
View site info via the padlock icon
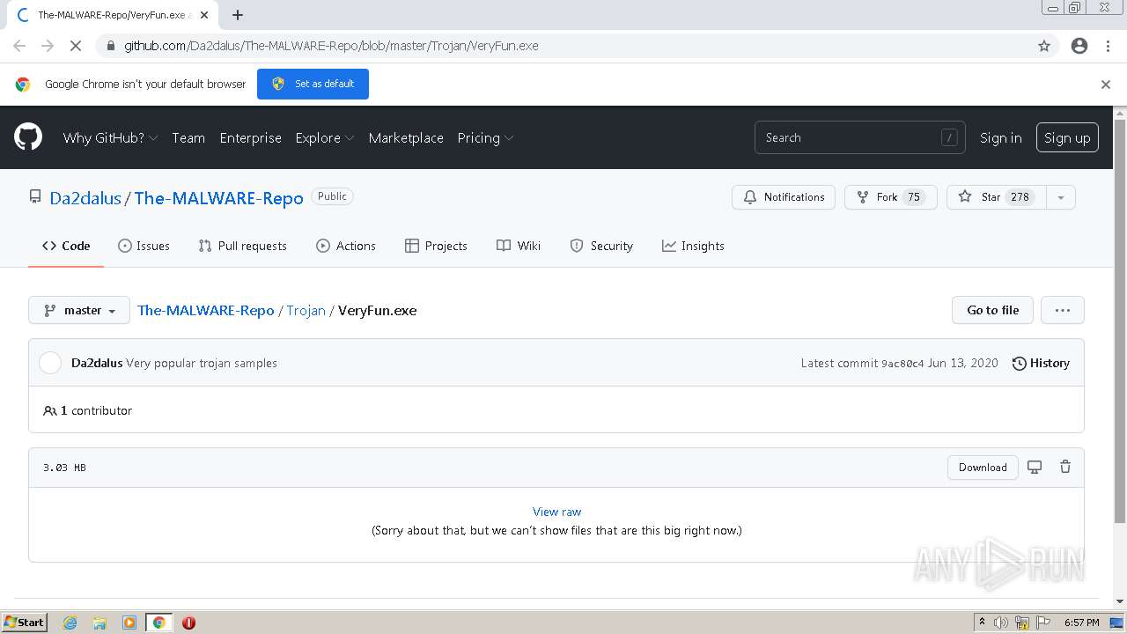(x=110, y=46)
